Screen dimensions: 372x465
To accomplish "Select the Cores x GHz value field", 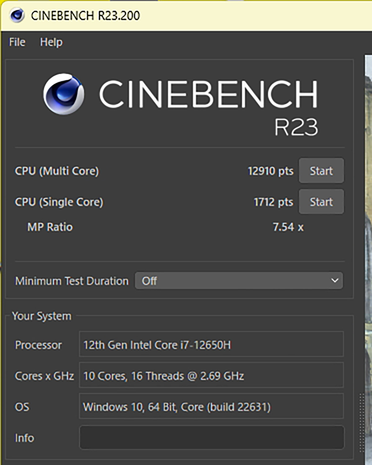I will 211,376.
